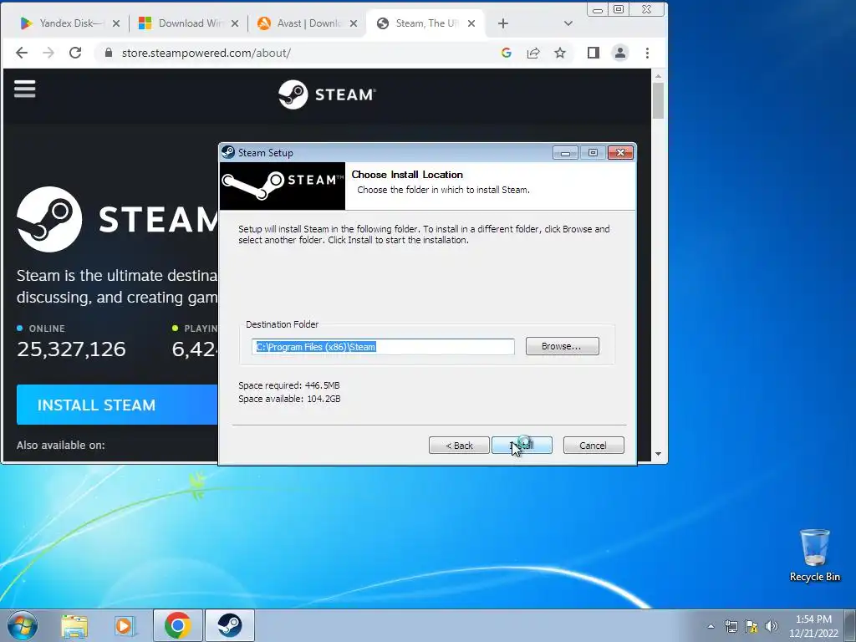
Task: Click the Install button in Steam Setup
Action: (x=522, y=446)
